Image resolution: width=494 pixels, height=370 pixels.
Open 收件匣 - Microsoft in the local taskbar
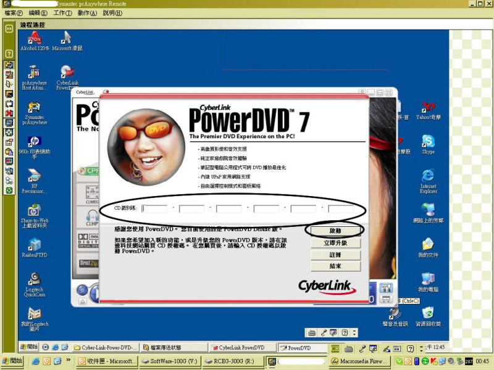[107, 361]
